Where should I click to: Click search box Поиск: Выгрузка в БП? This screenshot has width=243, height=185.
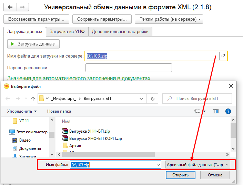(197, 99)
